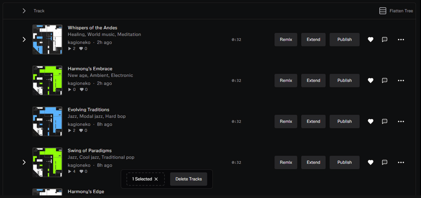Screen dimensions: 421x198
Task: Open comments for Harmony's Embrace
Action: point(385,81)
